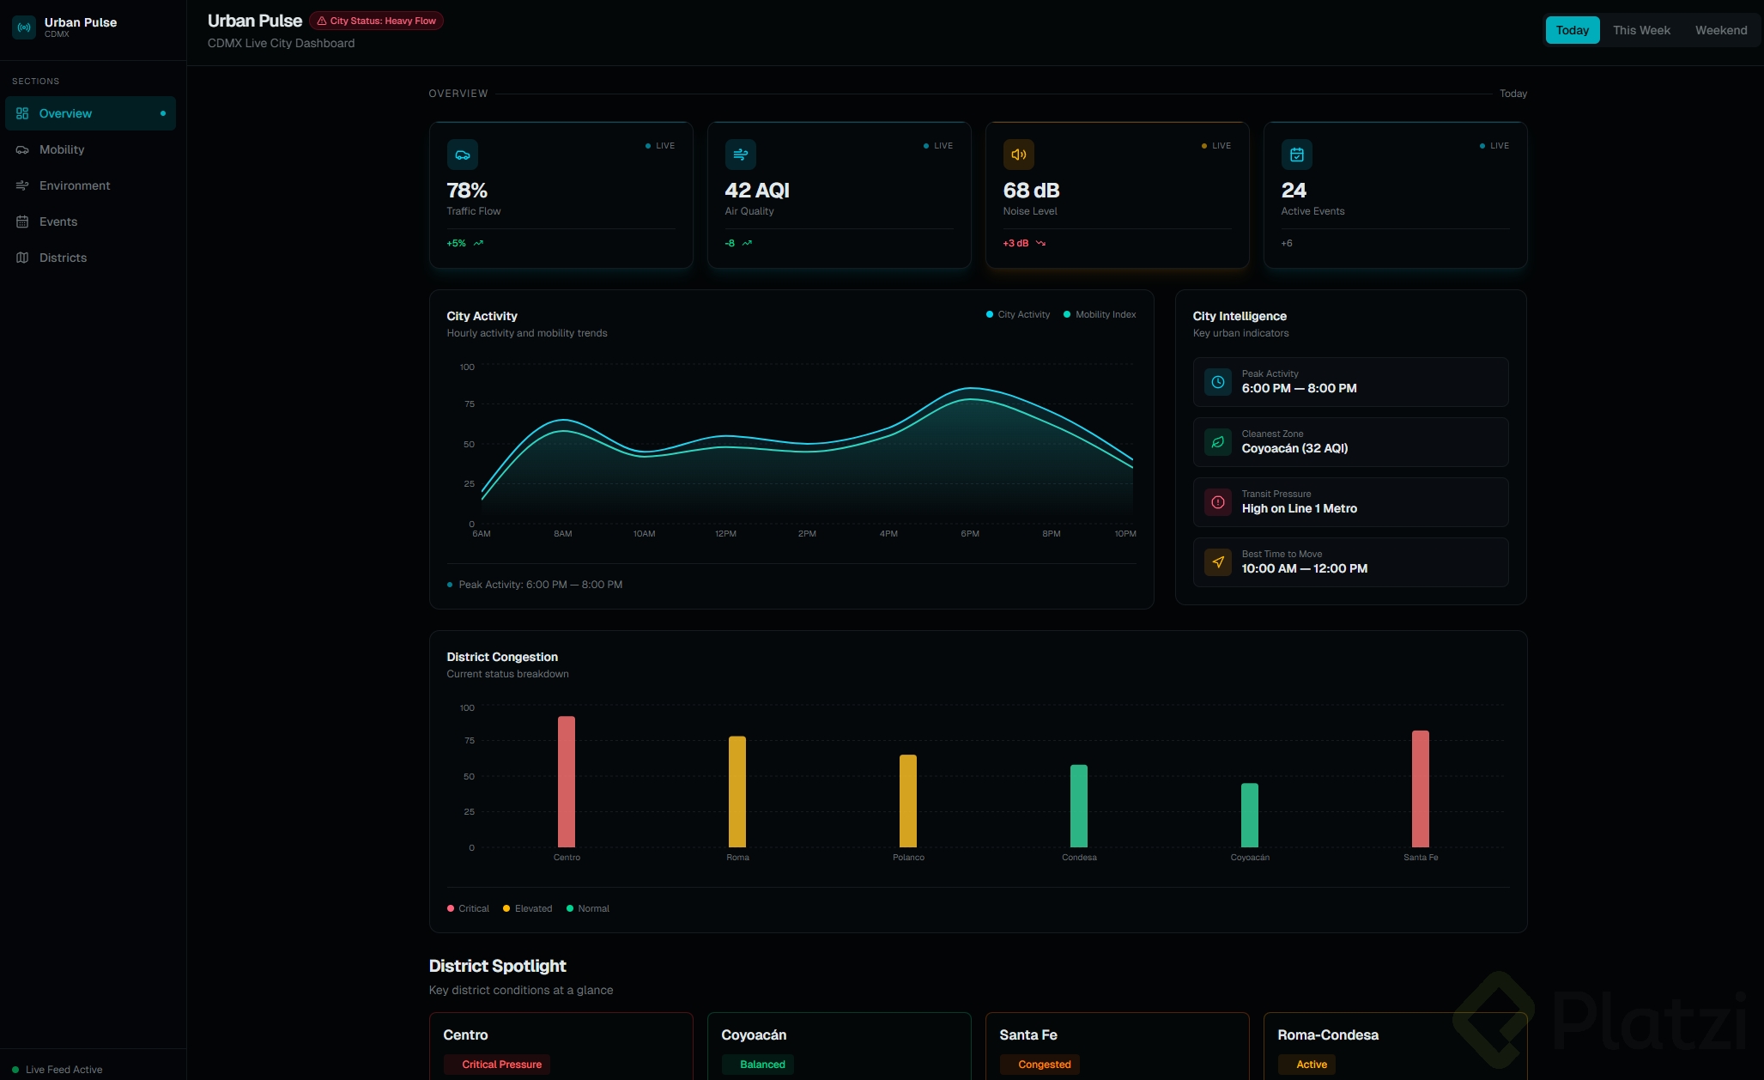The width and height of the screenshot is (1764, 1080).
Task: Click the Cleanest Zone leaf icon
Action: pos(1217,442)
